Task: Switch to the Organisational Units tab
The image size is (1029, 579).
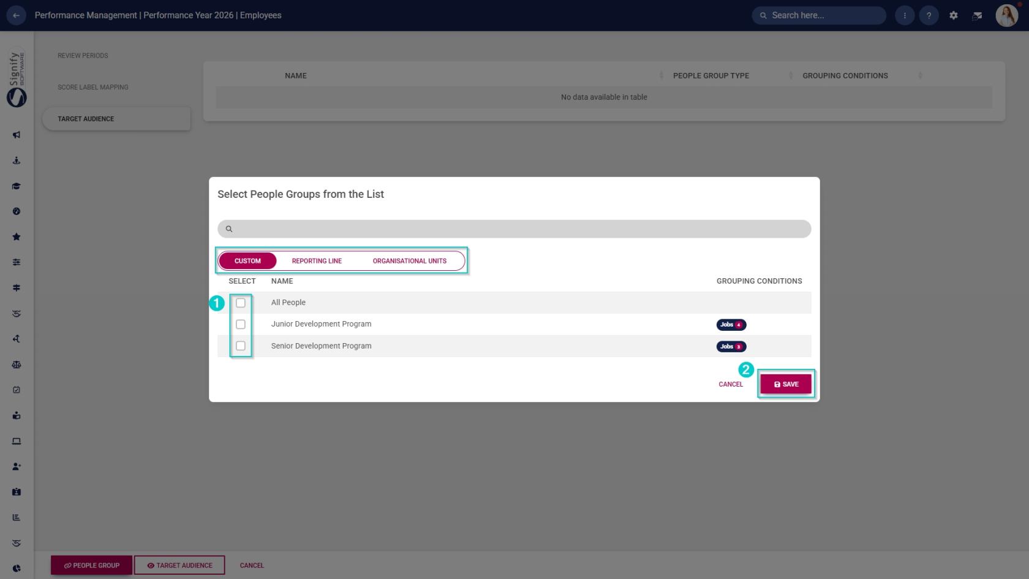Action: point(410,261)
